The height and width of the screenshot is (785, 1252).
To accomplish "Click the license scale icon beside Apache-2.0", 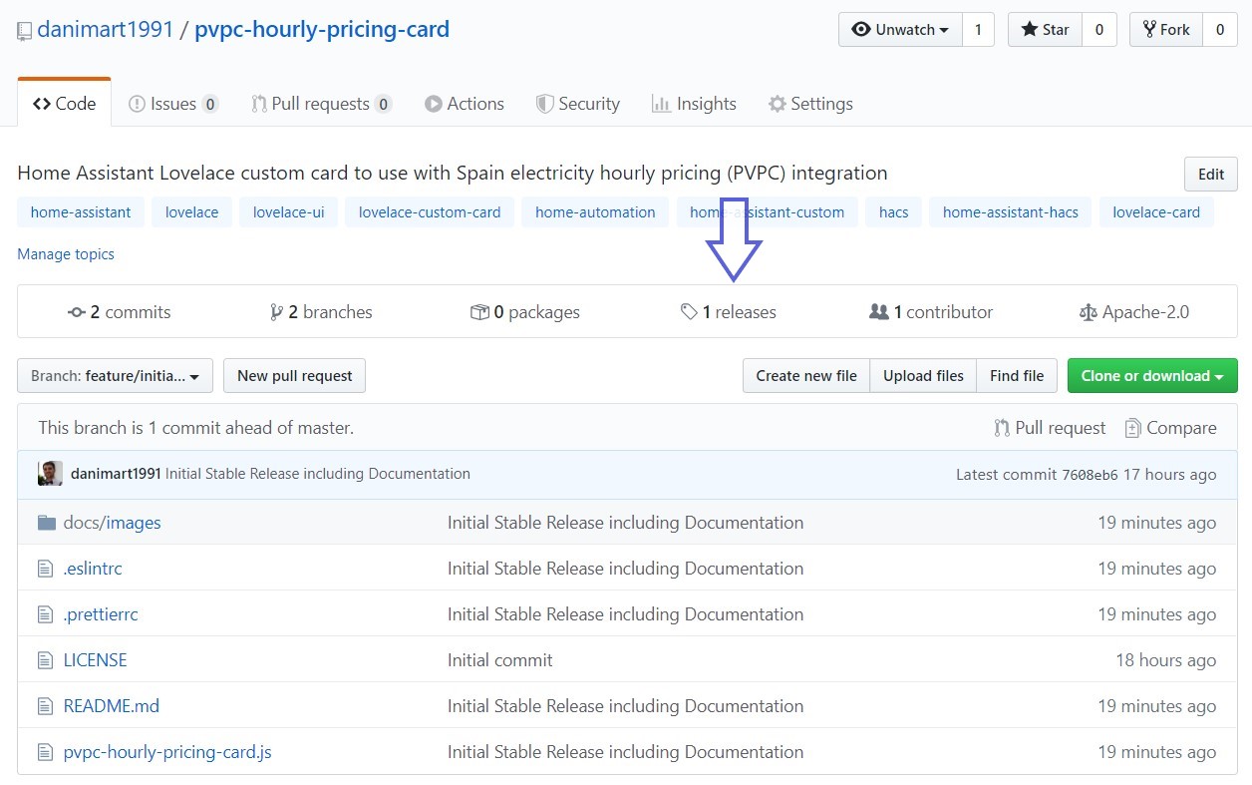I will coord(1088,312).
